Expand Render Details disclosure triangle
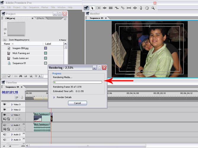Image resolution: width=198 pixels, height=148 pixels. click(54, 97)
